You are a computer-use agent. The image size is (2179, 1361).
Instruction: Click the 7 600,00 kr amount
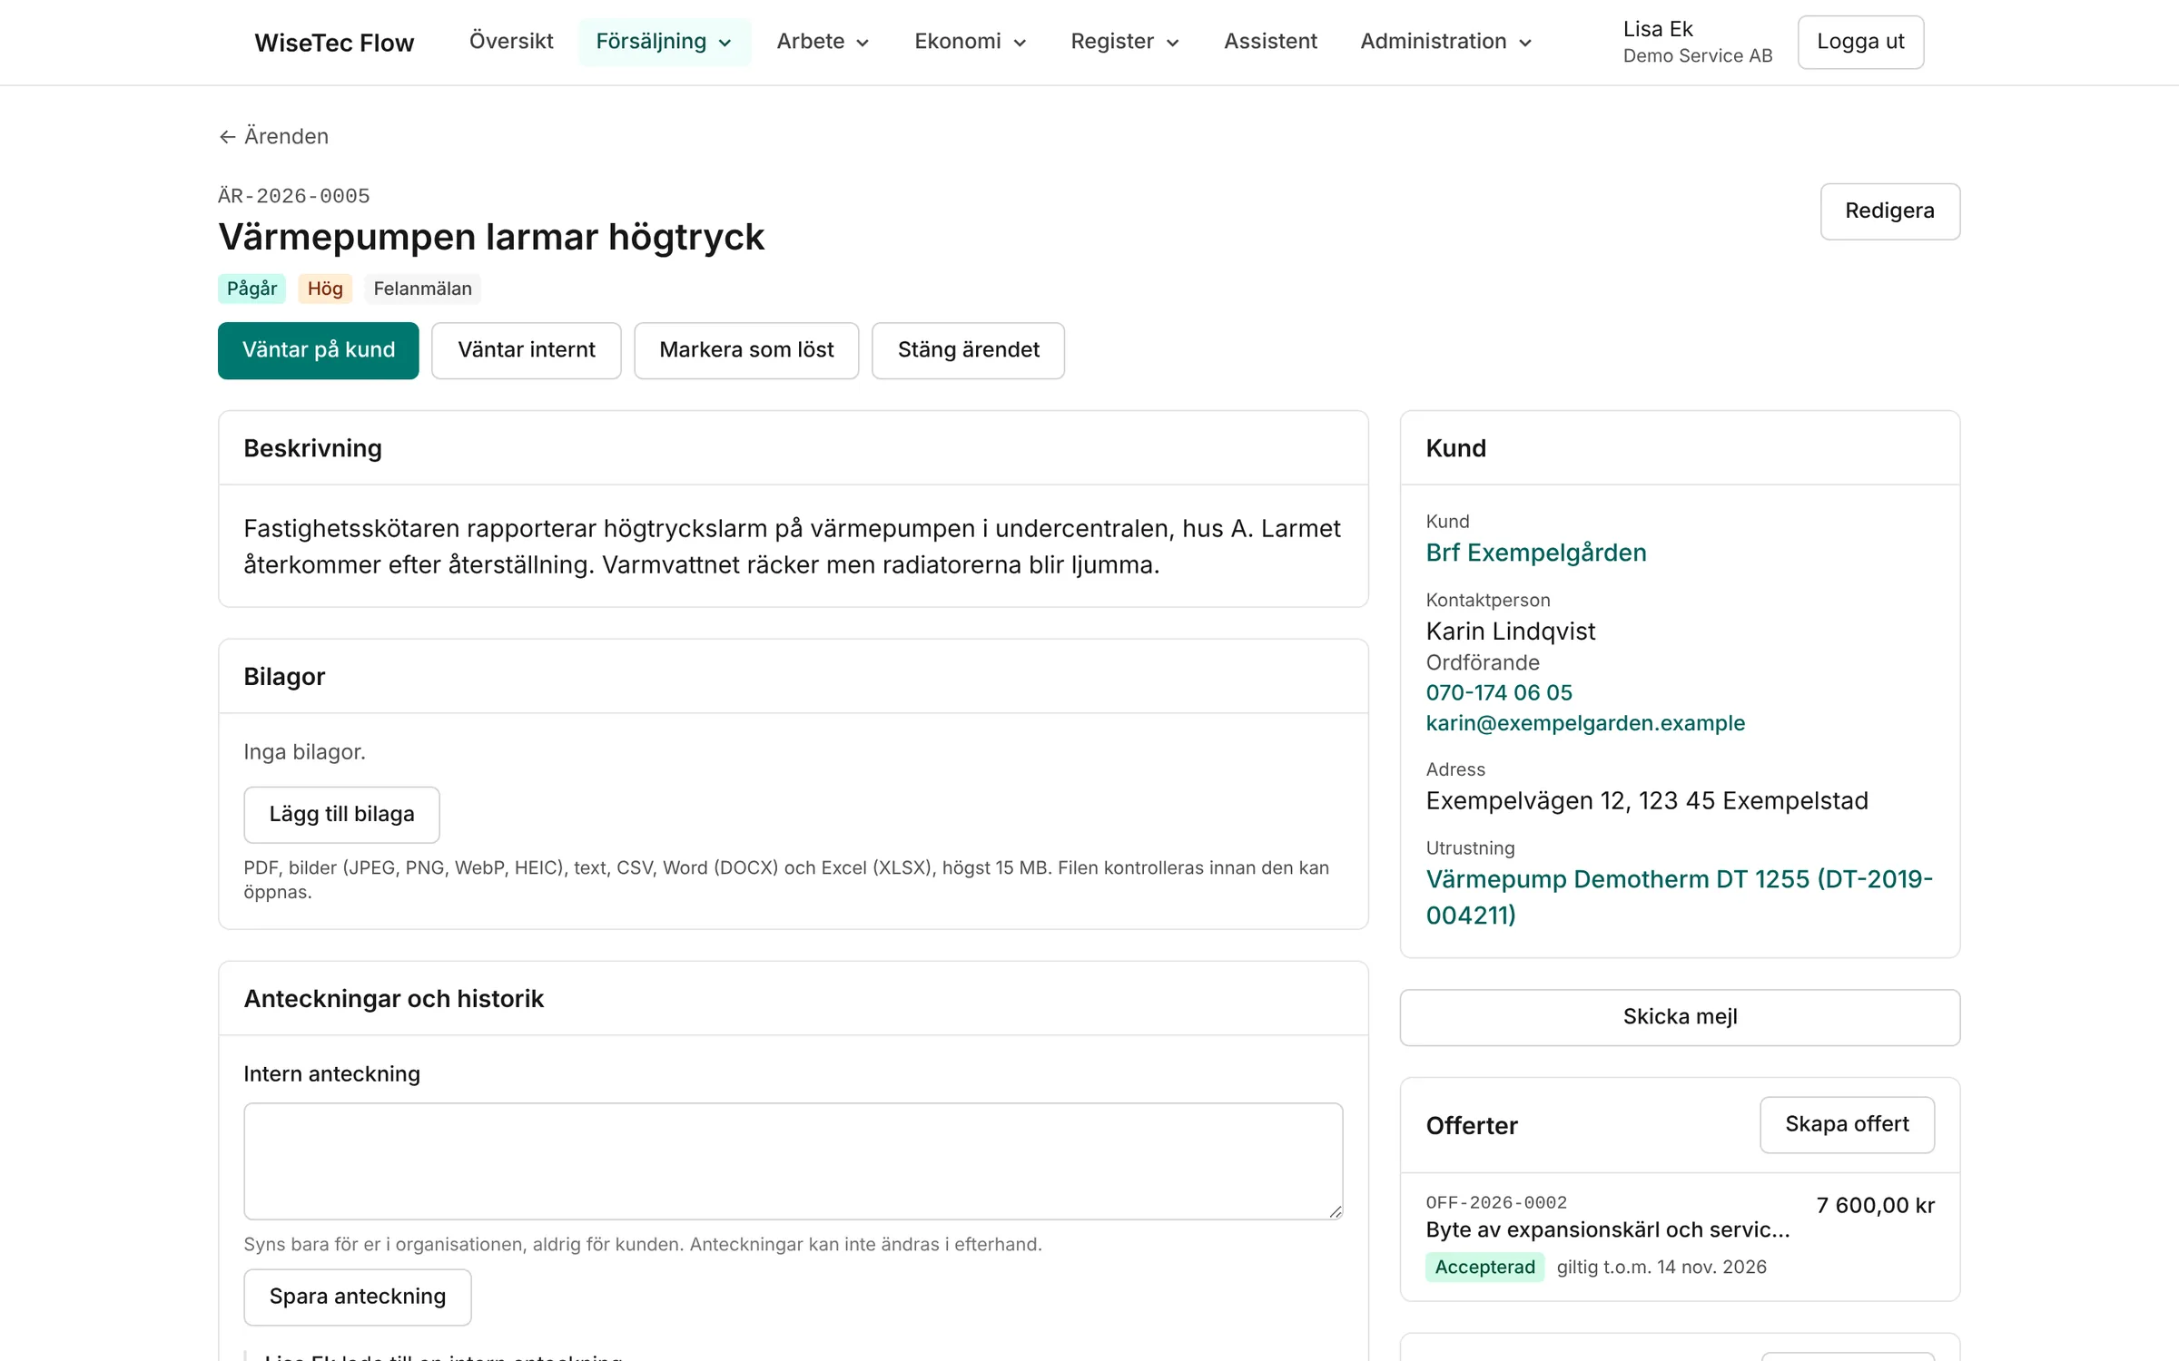pos(1875,1205)
